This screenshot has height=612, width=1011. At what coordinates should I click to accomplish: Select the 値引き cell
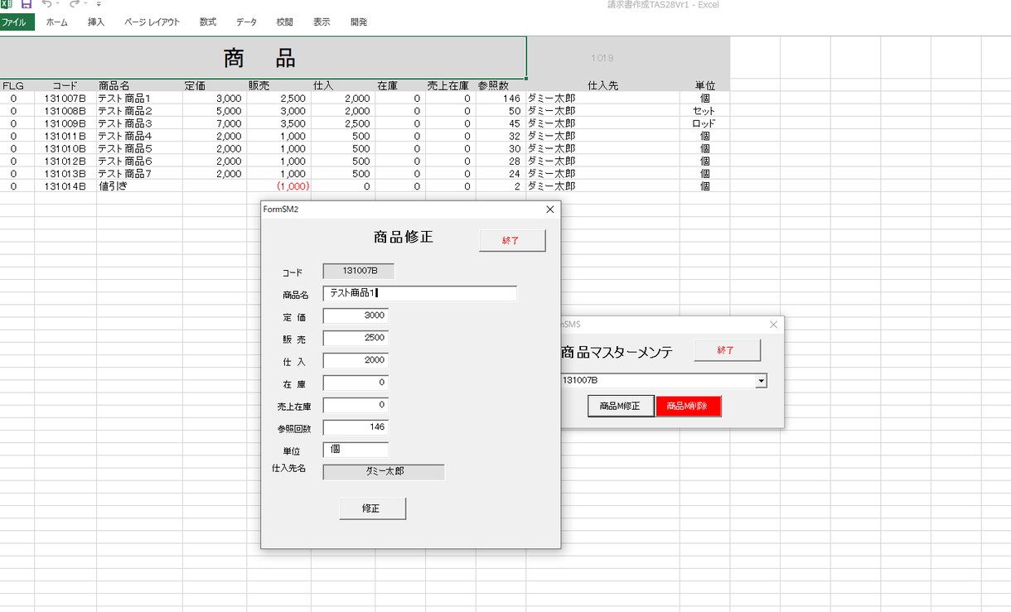tap(139, 186)
